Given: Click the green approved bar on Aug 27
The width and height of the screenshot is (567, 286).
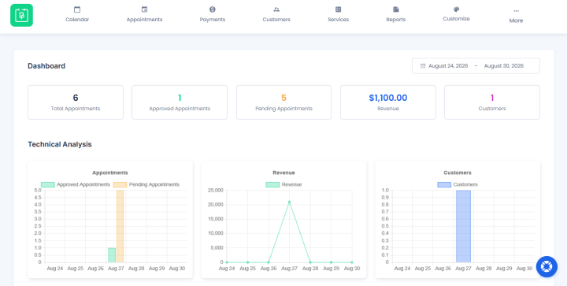Looking at the screenshot, I should click(x=112, y=255).
